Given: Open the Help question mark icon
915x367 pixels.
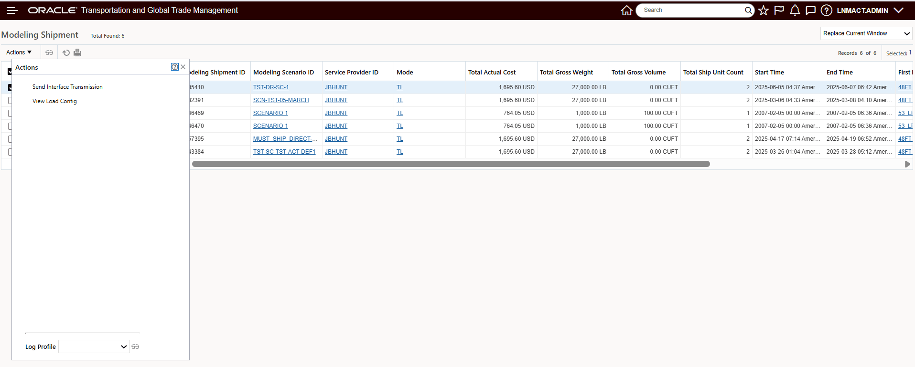Looking at the screenshot, I should point(827,10).
